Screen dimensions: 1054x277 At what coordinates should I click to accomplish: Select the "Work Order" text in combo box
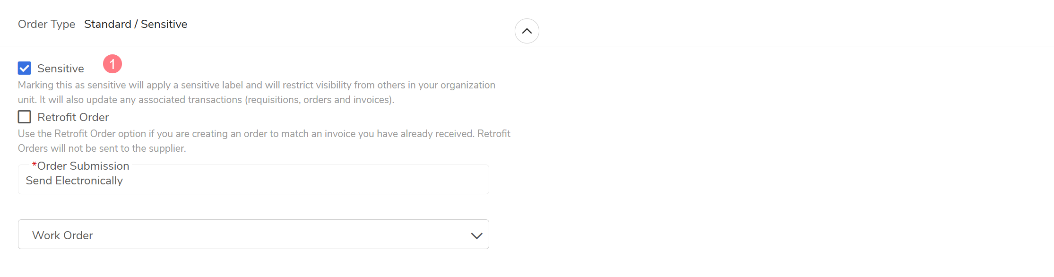click(x=62, y=235)
